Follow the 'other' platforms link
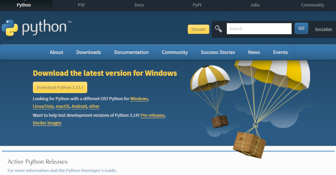 (94, 106)
